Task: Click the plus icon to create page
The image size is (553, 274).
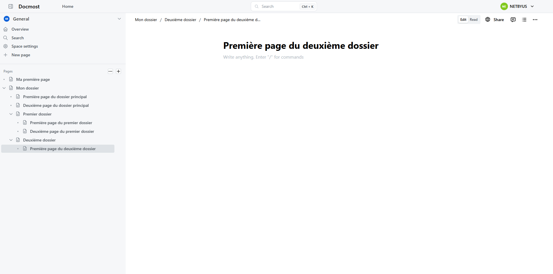Action: [x=118, y=71]
